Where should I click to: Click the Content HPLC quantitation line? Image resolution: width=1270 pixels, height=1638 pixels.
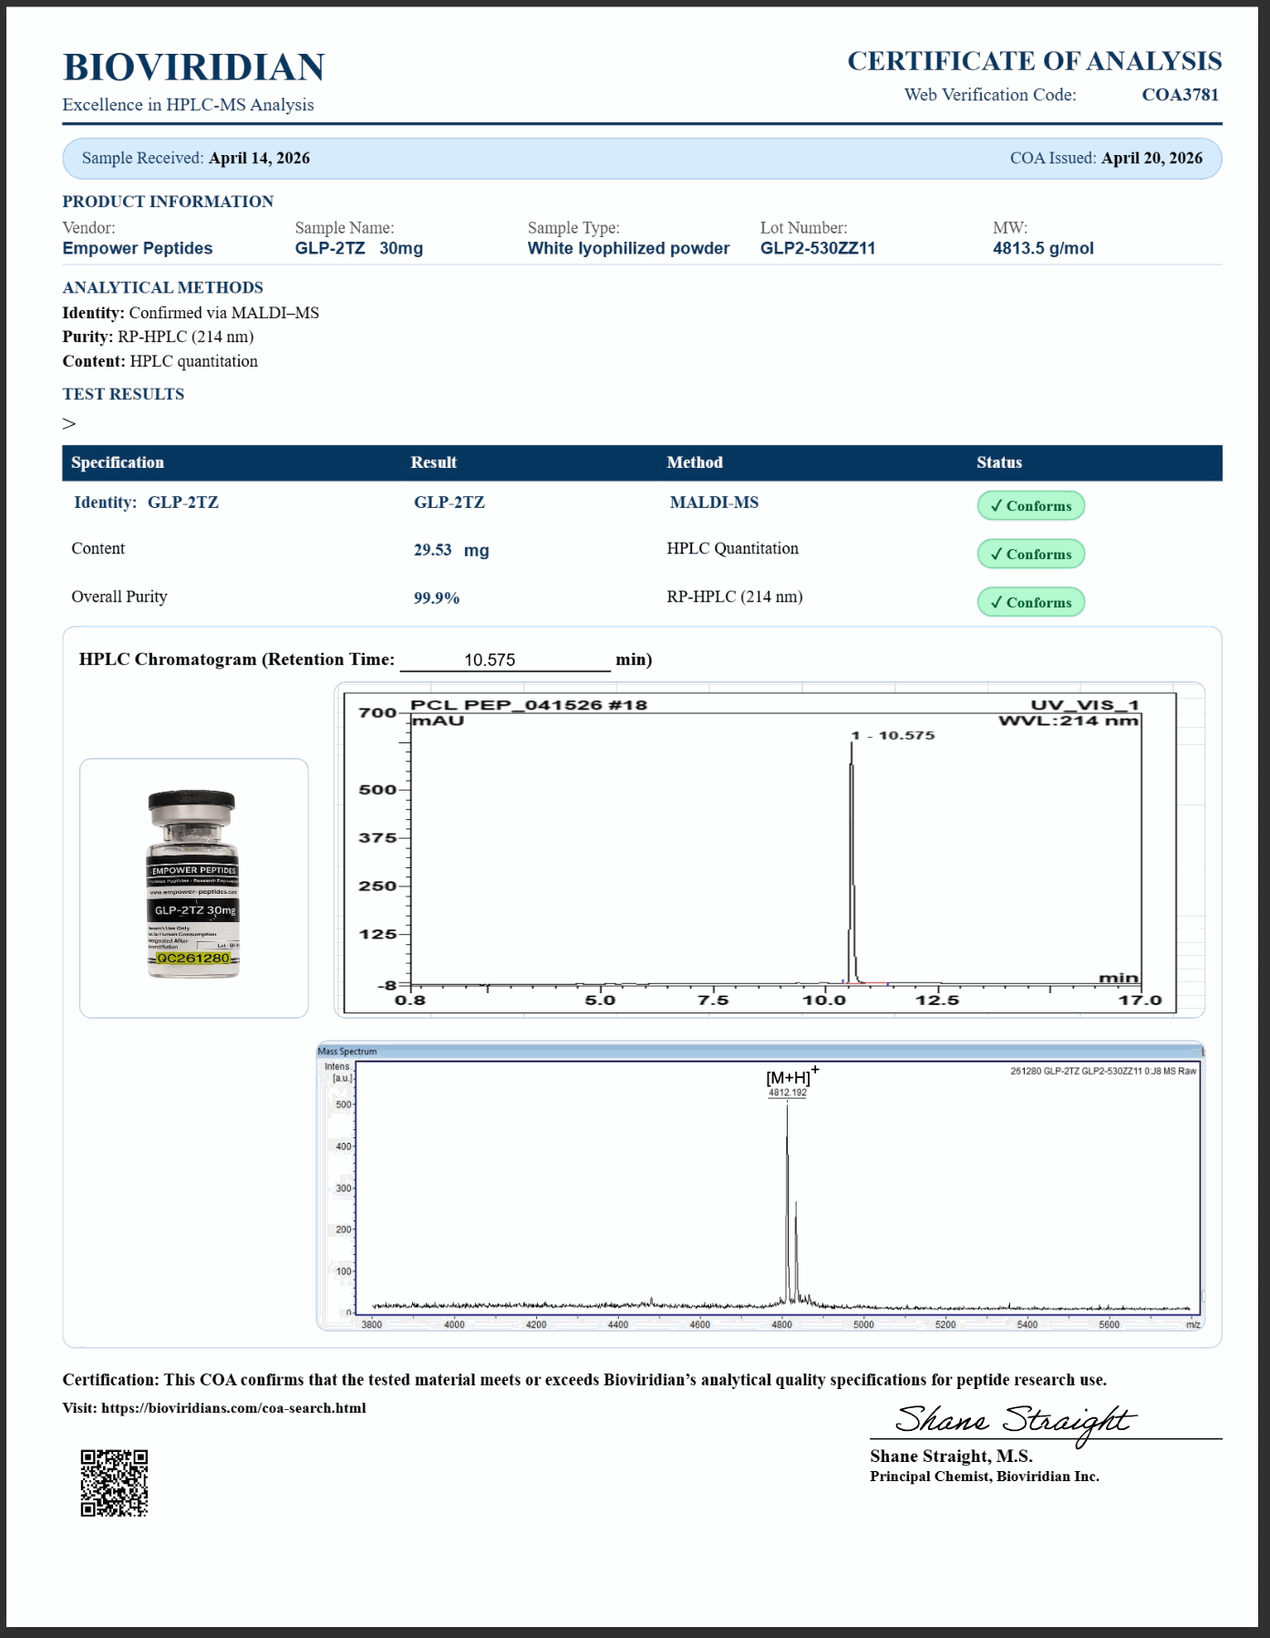pyautogui.click(x=160, y=361)
